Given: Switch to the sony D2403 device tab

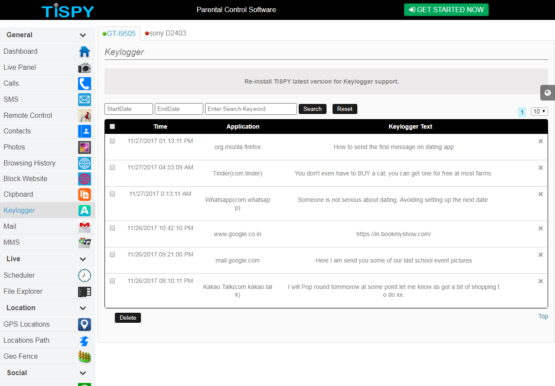Looking at the screenshot, I should point(165,33).
